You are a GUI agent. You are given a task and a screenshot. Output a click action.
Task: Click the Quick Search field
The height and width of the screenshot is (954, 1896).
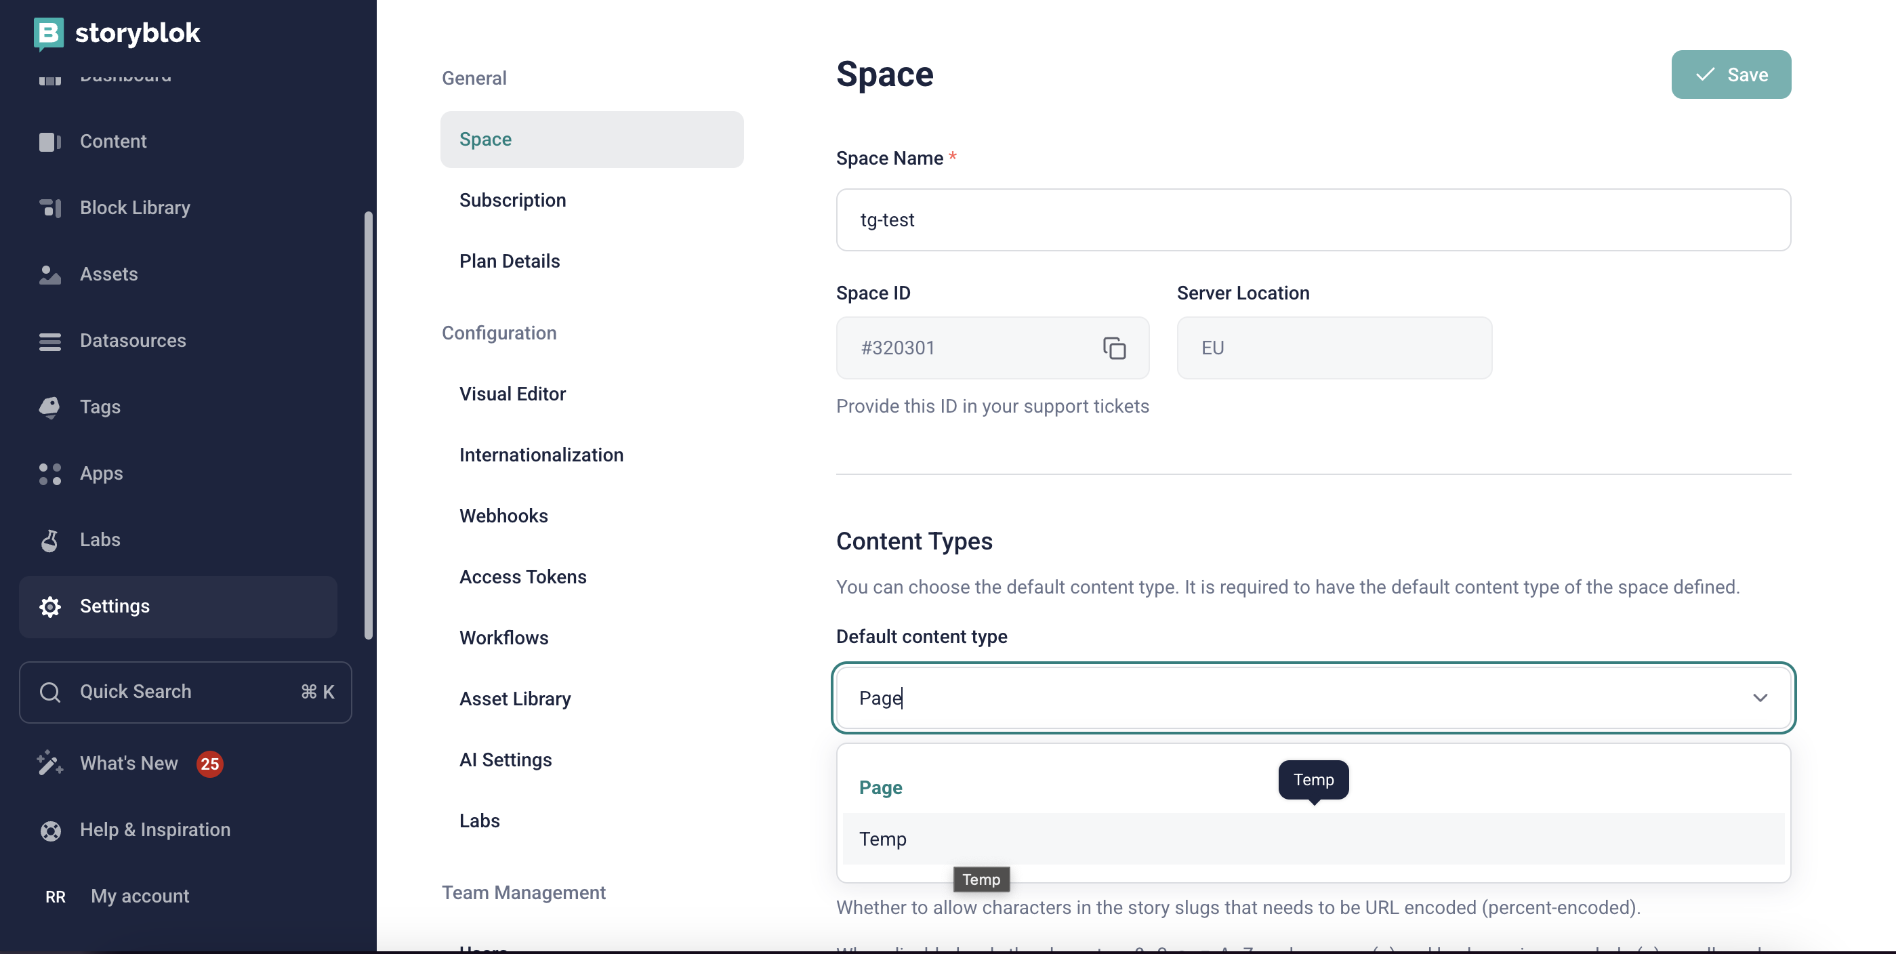pyautogui.click(x=185, y=691)
